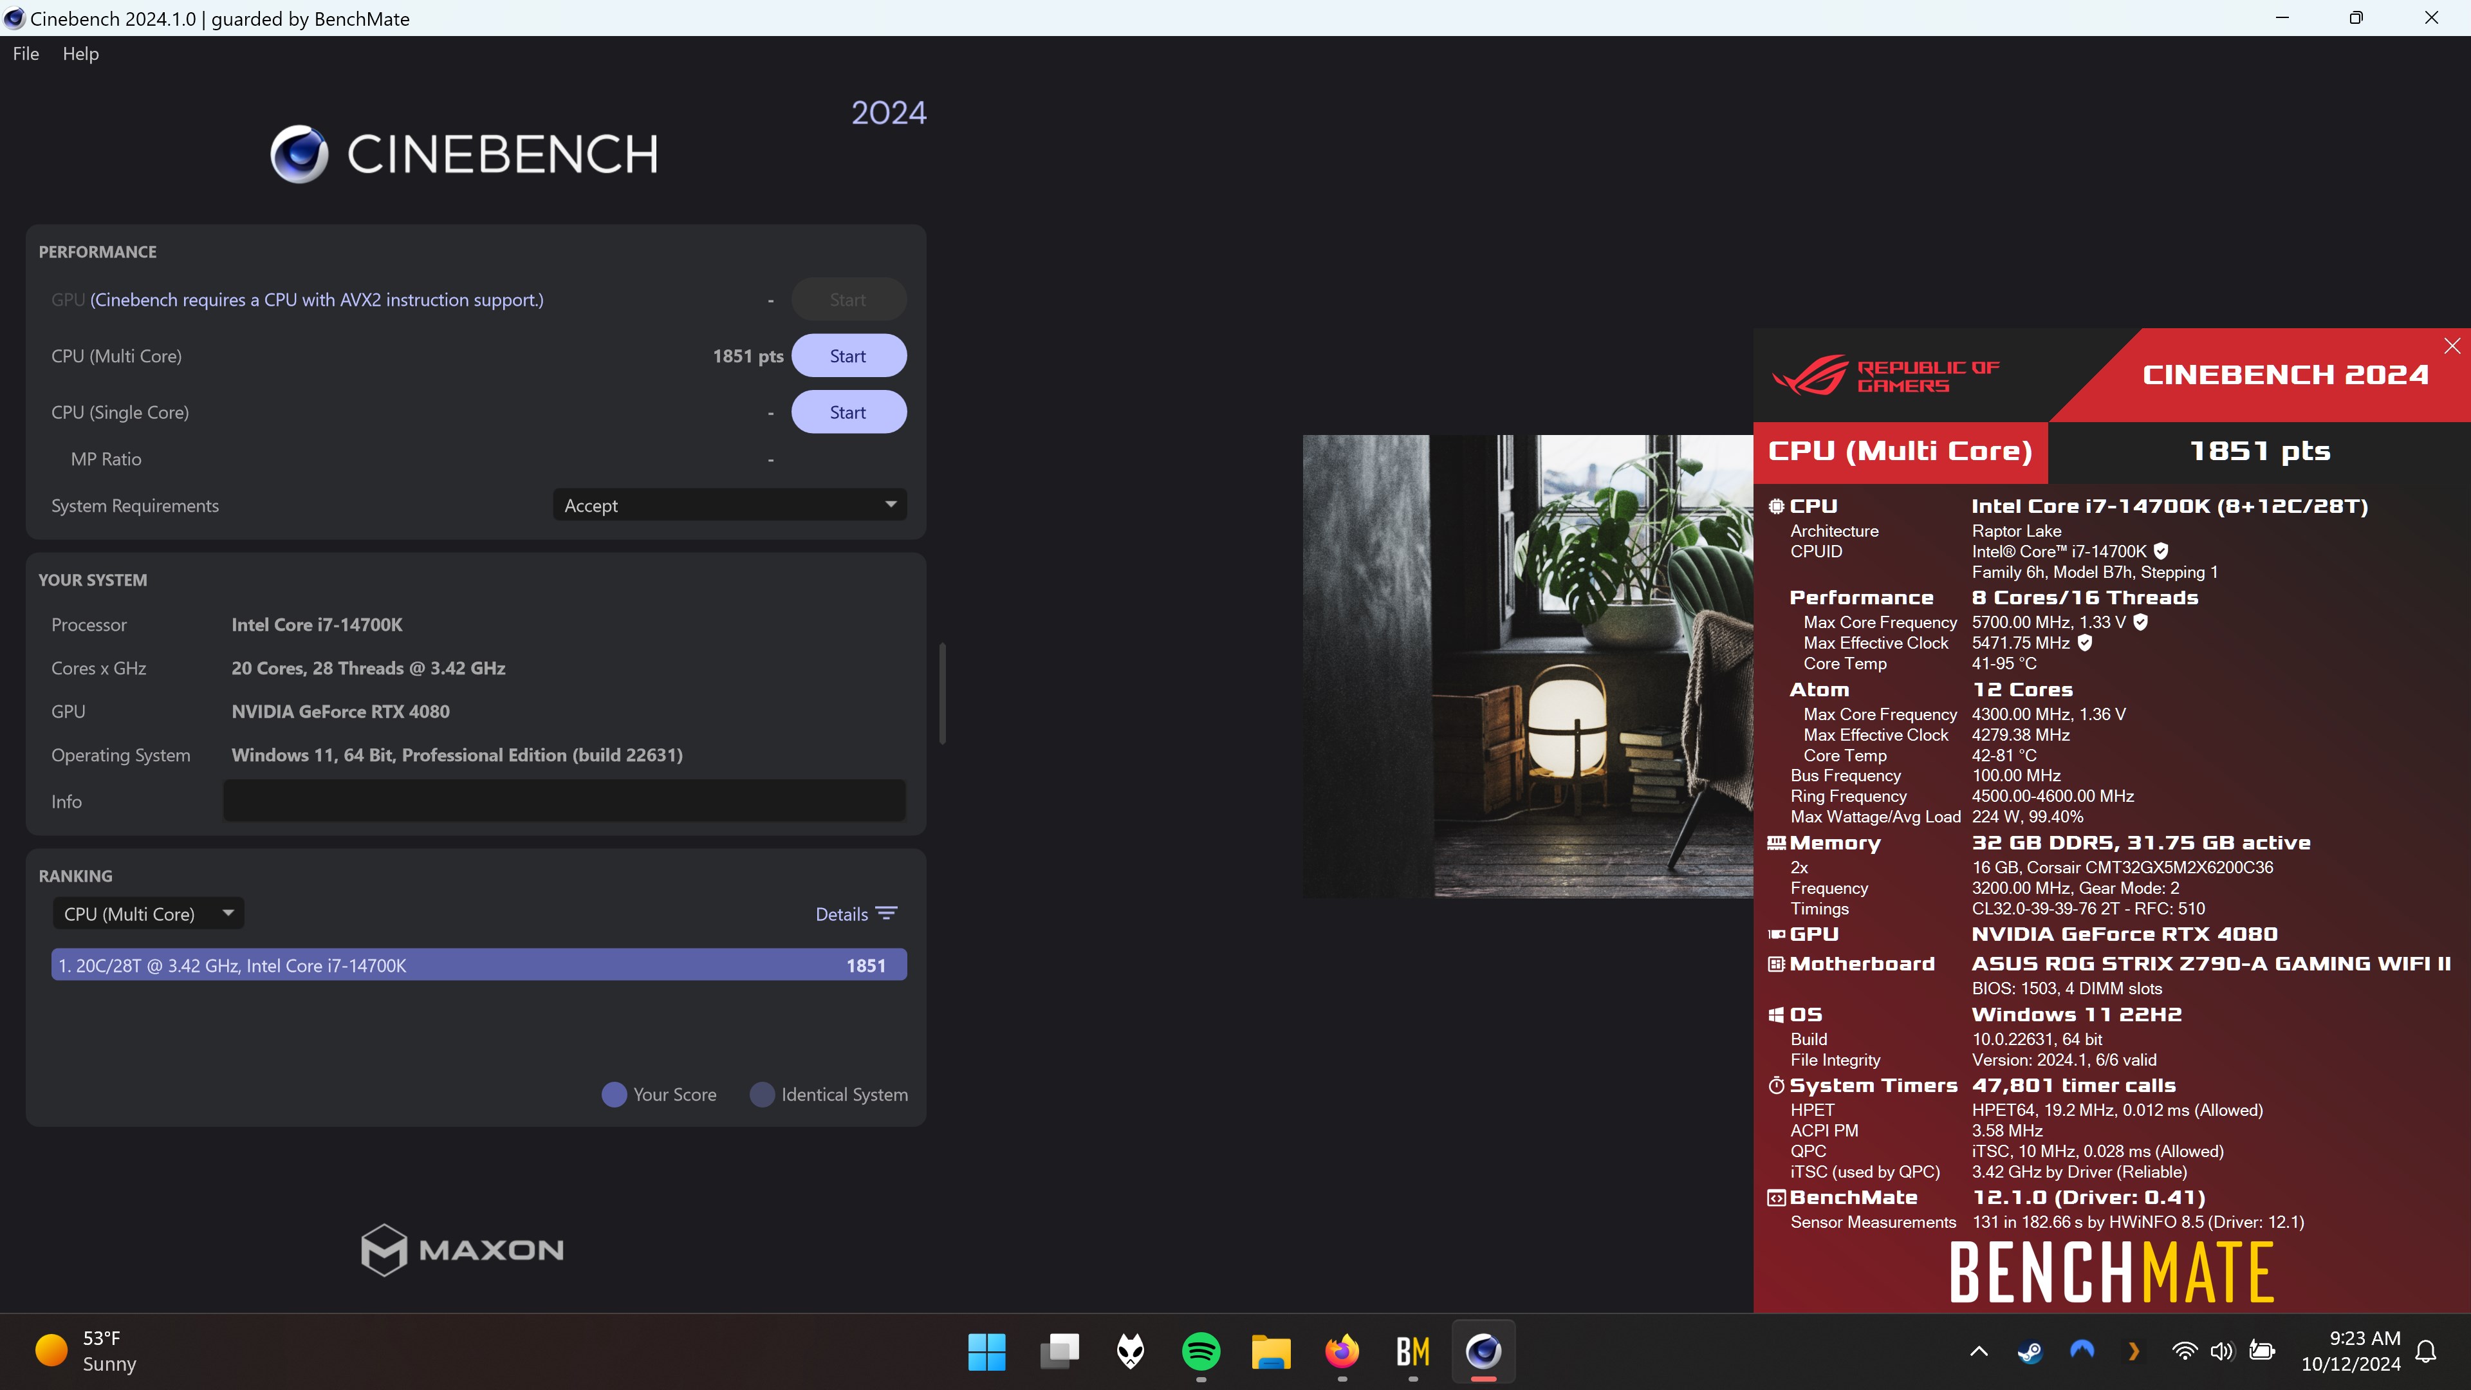2471x1390 pixels.
Task: Click the orange chevron tray icon
Action: click(x=2133, y=1351)
